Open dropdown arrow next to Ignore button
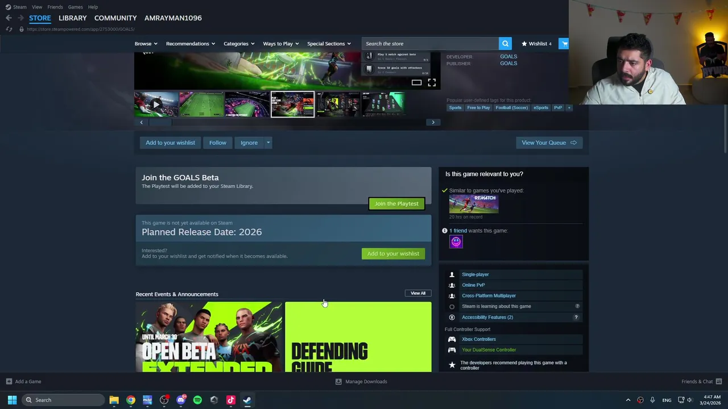Viewport: 728px width, 409px height. point(268,143)
